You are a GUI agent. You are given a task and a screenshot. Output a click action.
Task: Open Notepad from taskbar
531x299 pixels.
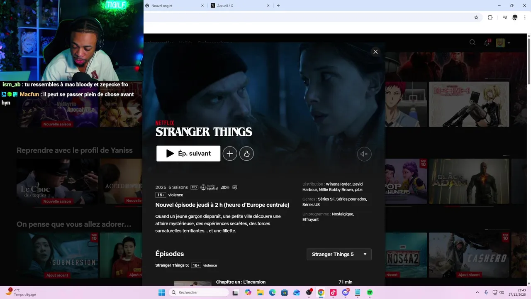[358, 292]
